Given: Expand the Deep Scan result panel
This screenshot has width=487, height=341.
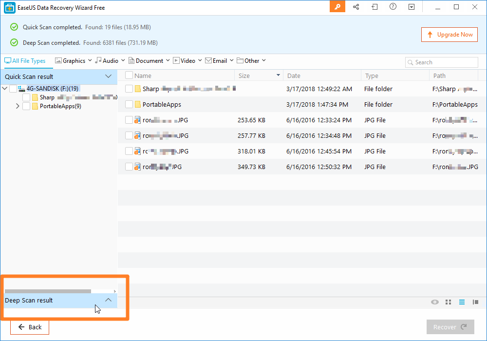Looking at the screenshot, I should [108, 300].
